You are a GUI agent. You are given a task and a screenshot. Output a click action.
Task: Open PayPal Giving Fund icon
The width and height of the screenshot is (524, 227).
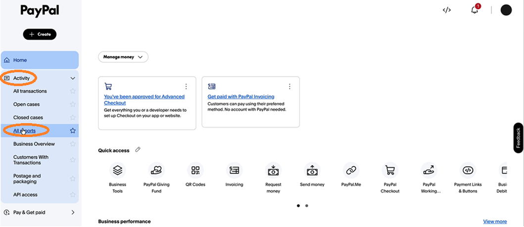156,170
